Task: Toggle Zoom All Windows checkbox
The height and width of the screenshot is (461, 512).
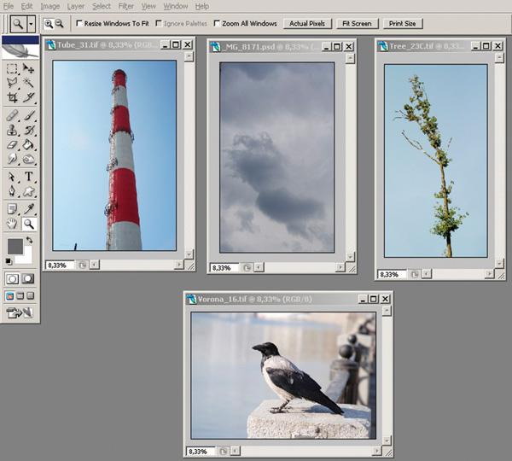Action: point(217,24)
